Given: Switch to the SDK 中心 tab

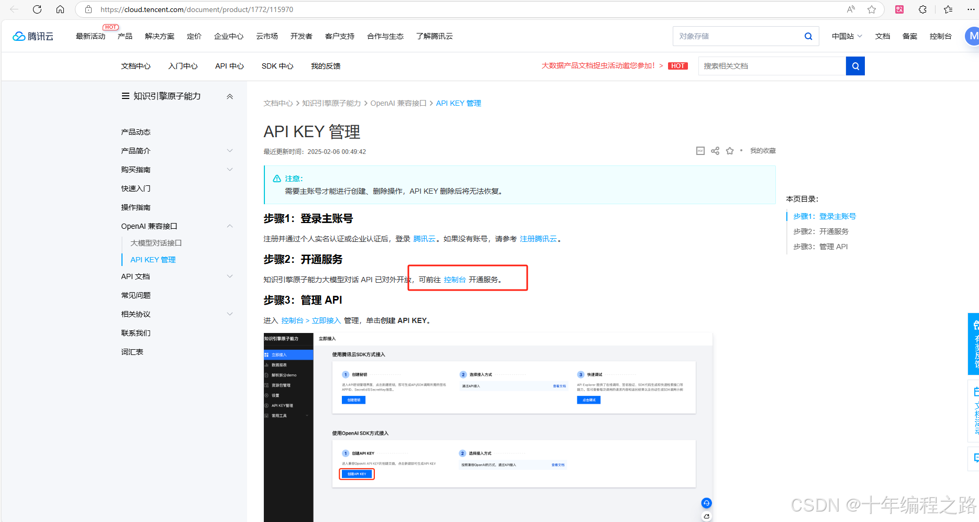Looking at the screenshot, I should 277,66.
